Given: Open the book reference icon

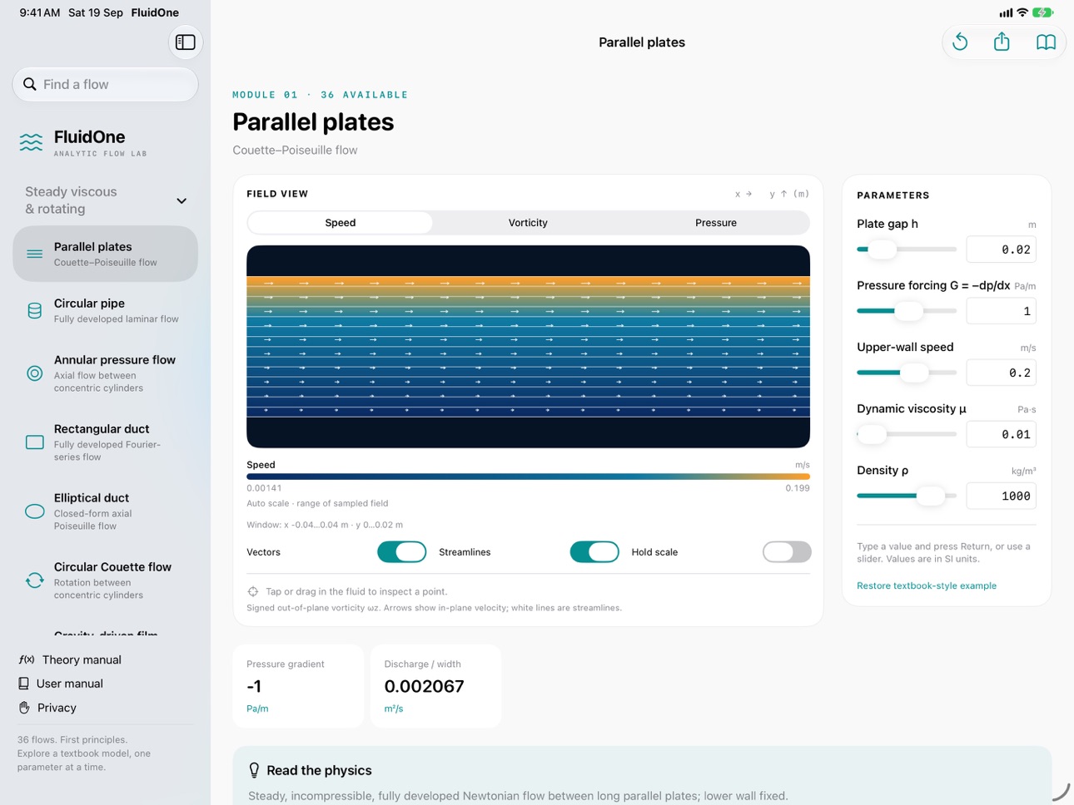Looking at the screenshot, I should pos(1046,42).
